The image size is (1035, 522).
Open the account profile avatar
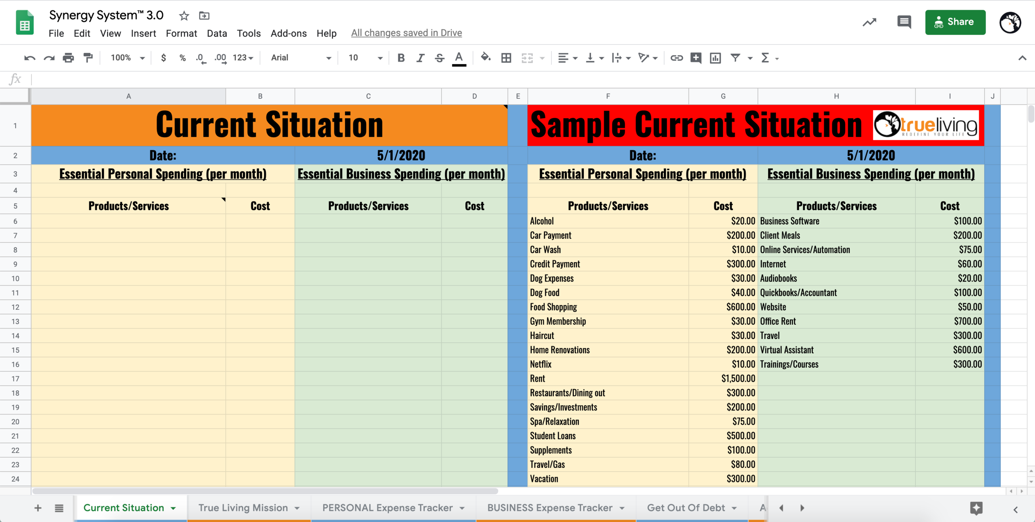point(1010,23)
